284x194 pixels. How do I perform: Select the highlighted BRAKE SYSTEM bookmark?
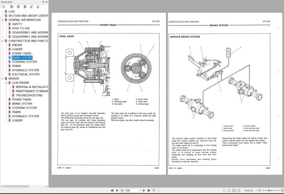[22, 58]
